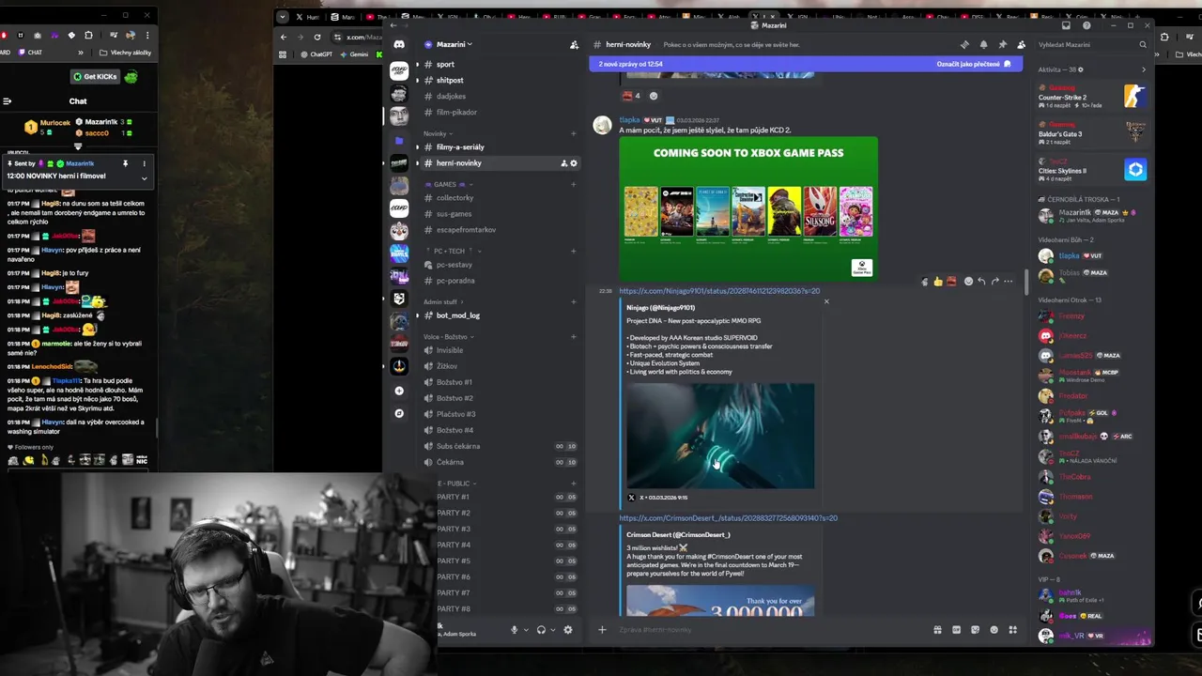Open more message options ellipsis

(1009, 281)
